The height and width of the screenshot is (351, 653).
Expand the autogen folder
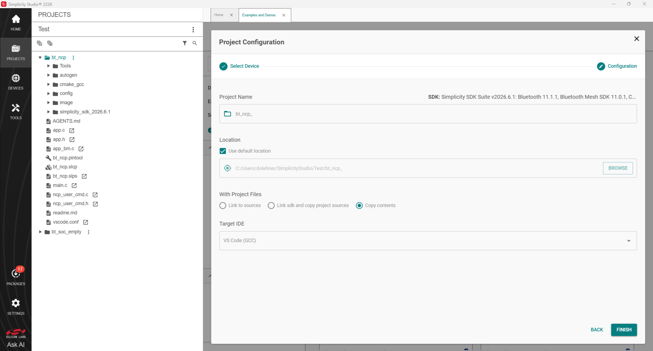coord(48,75)
